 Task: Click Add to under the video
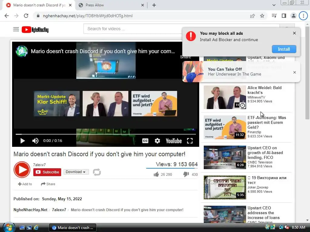(25, 184)
